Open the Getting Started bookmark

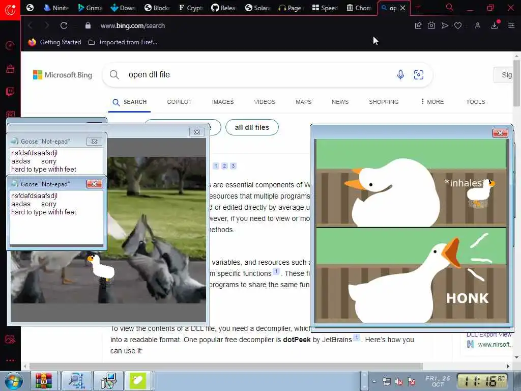pos(55,42)
